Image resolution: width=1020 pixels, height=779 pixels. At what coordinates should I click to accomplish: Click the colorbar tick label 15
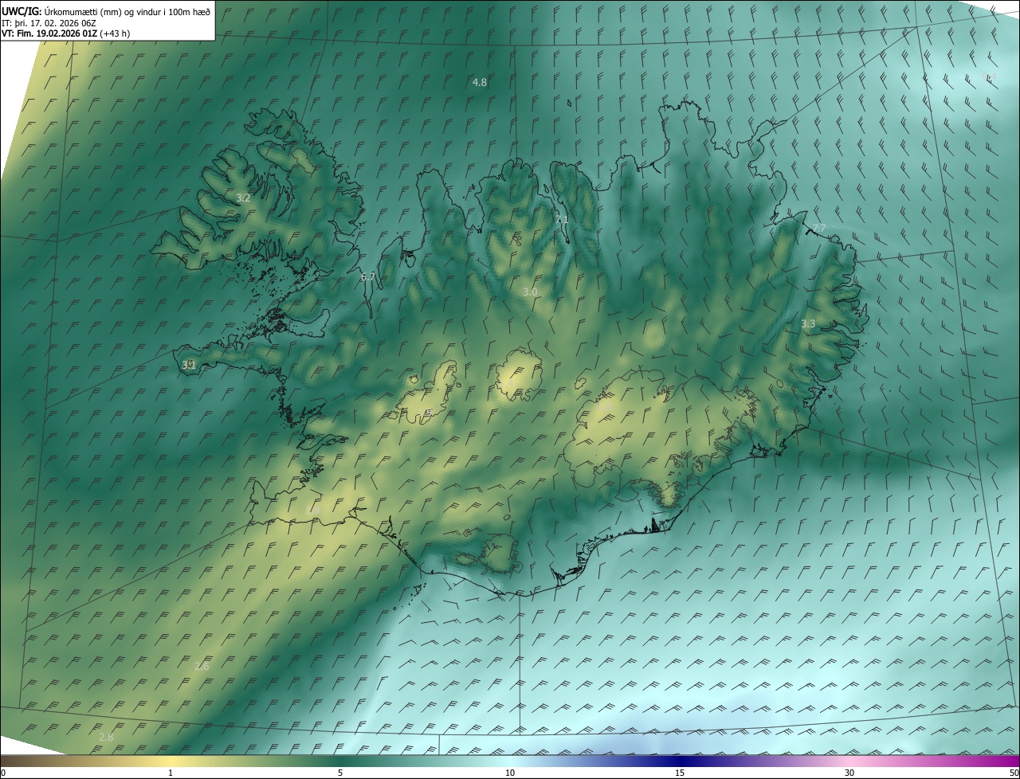680,773
